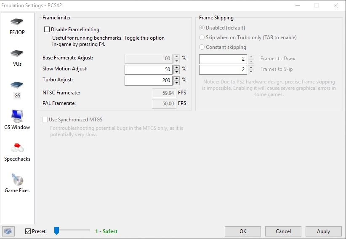Switch to the VUs tab label

point(17,64)
